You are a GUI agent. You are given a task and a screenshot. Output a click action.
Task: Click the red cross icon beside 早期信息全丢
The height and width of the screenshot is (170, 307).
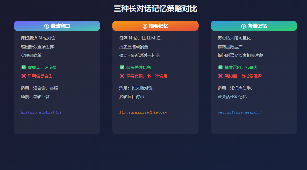[x=24, y=76]
